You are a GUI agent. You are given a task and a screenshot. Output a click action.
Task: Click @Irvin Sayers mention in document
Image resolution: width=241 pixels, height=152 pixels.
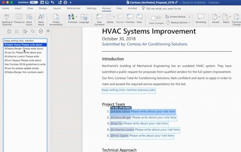coord(120,136)
